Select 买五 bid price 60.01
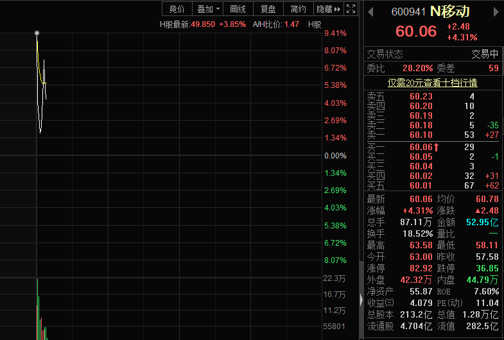Viewport: 504px width, 340px height. click(x=421, y=185)
